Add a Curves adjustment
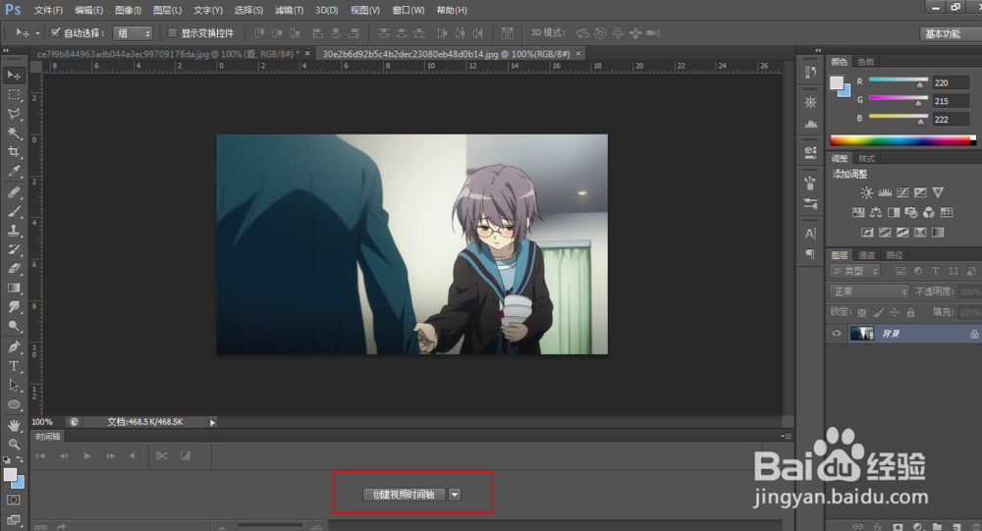This screenshot has width=982, height=531. pyautogui.click(x=902, y=192)
